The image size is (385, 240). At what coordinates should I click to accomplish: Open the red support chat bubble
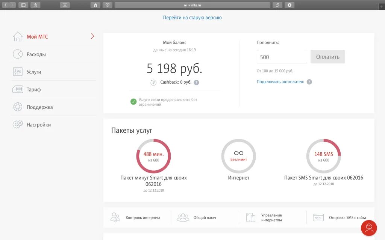pos(369,228)
